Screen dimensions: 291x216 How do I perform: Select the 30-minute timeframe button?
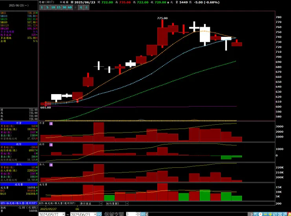tap(64, 7)
